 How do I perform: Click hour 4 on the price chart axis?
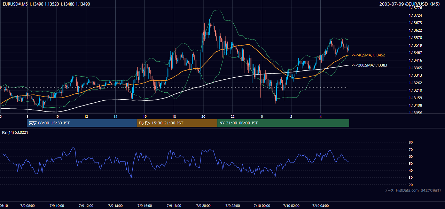pos(320,117)
